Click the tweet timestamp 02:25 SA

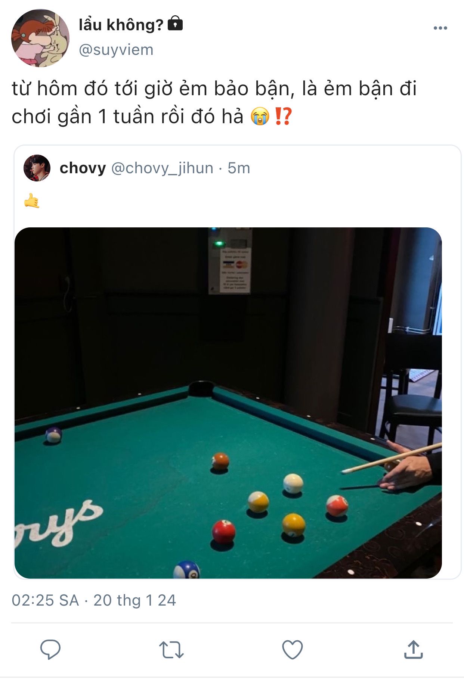[45, 600]
